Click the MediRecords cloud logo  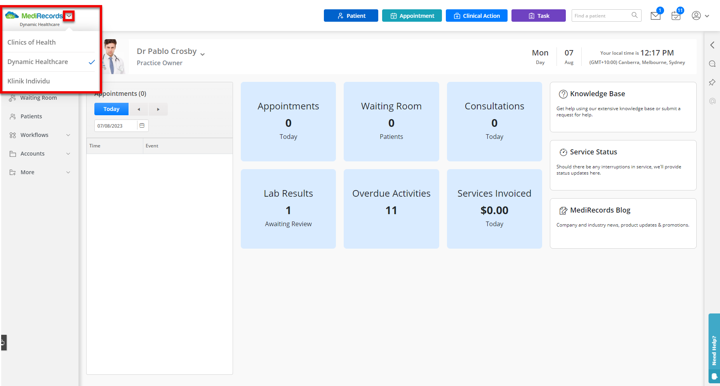pyautogui.click(x=12, y=16)
